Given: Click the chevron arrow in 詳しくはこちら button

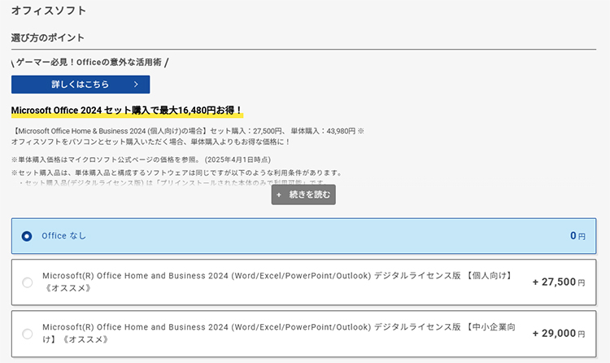Looking at the screenshot, I should 115,84.
